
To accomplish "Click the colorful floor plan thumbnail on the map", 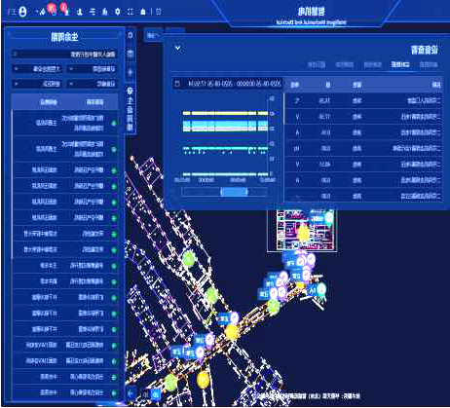I will [302, 230].
